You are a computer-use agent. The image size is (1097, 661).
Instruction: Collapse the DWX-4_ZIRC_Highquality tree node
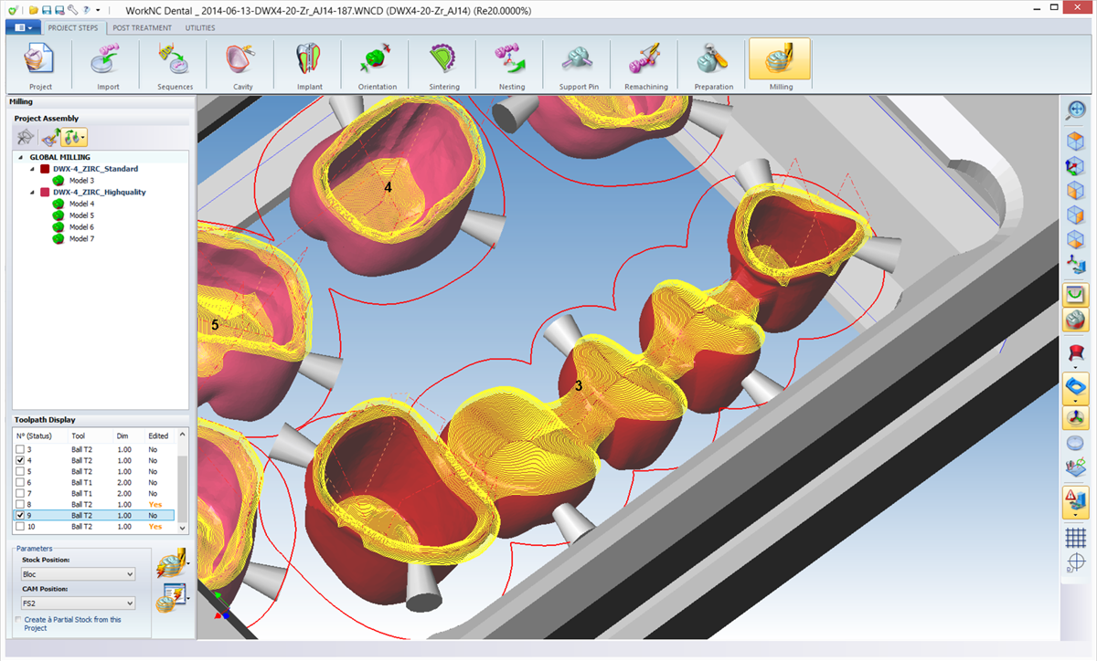point(34,193)
